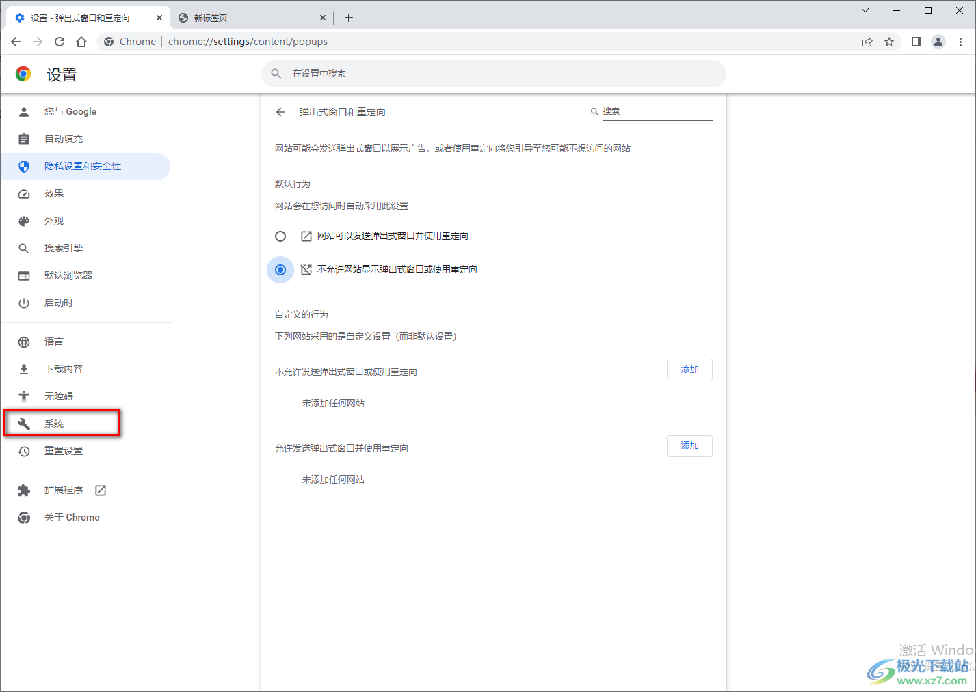Click the 默认行为 heading text

(293, 184)
